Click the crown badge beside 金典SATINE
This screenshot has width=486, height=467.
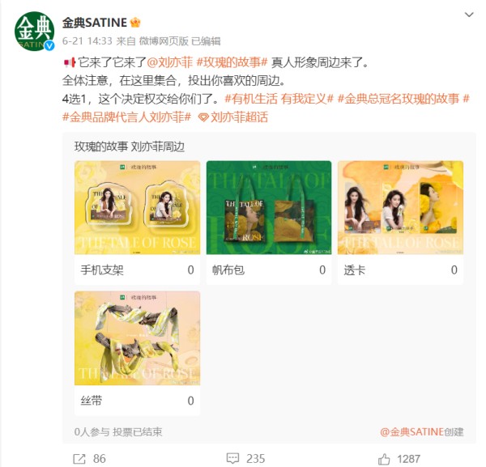tap(135, 23)
